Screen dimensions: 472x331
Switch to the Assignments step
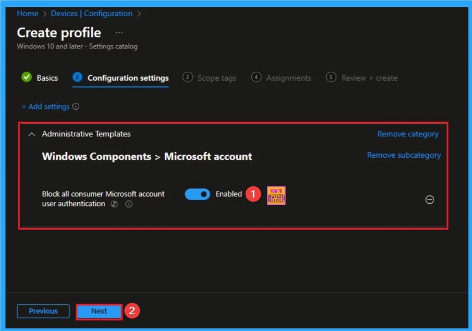pos(289,77)
